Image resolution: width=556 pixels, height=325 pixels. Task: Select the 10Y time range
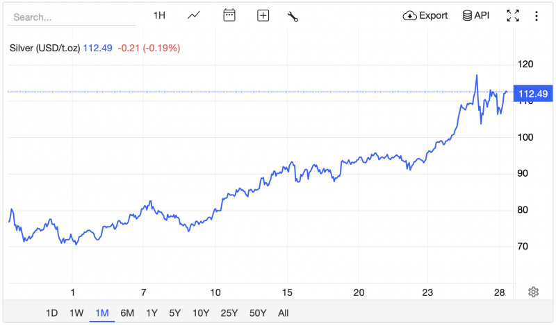click(x=202, y=313)
